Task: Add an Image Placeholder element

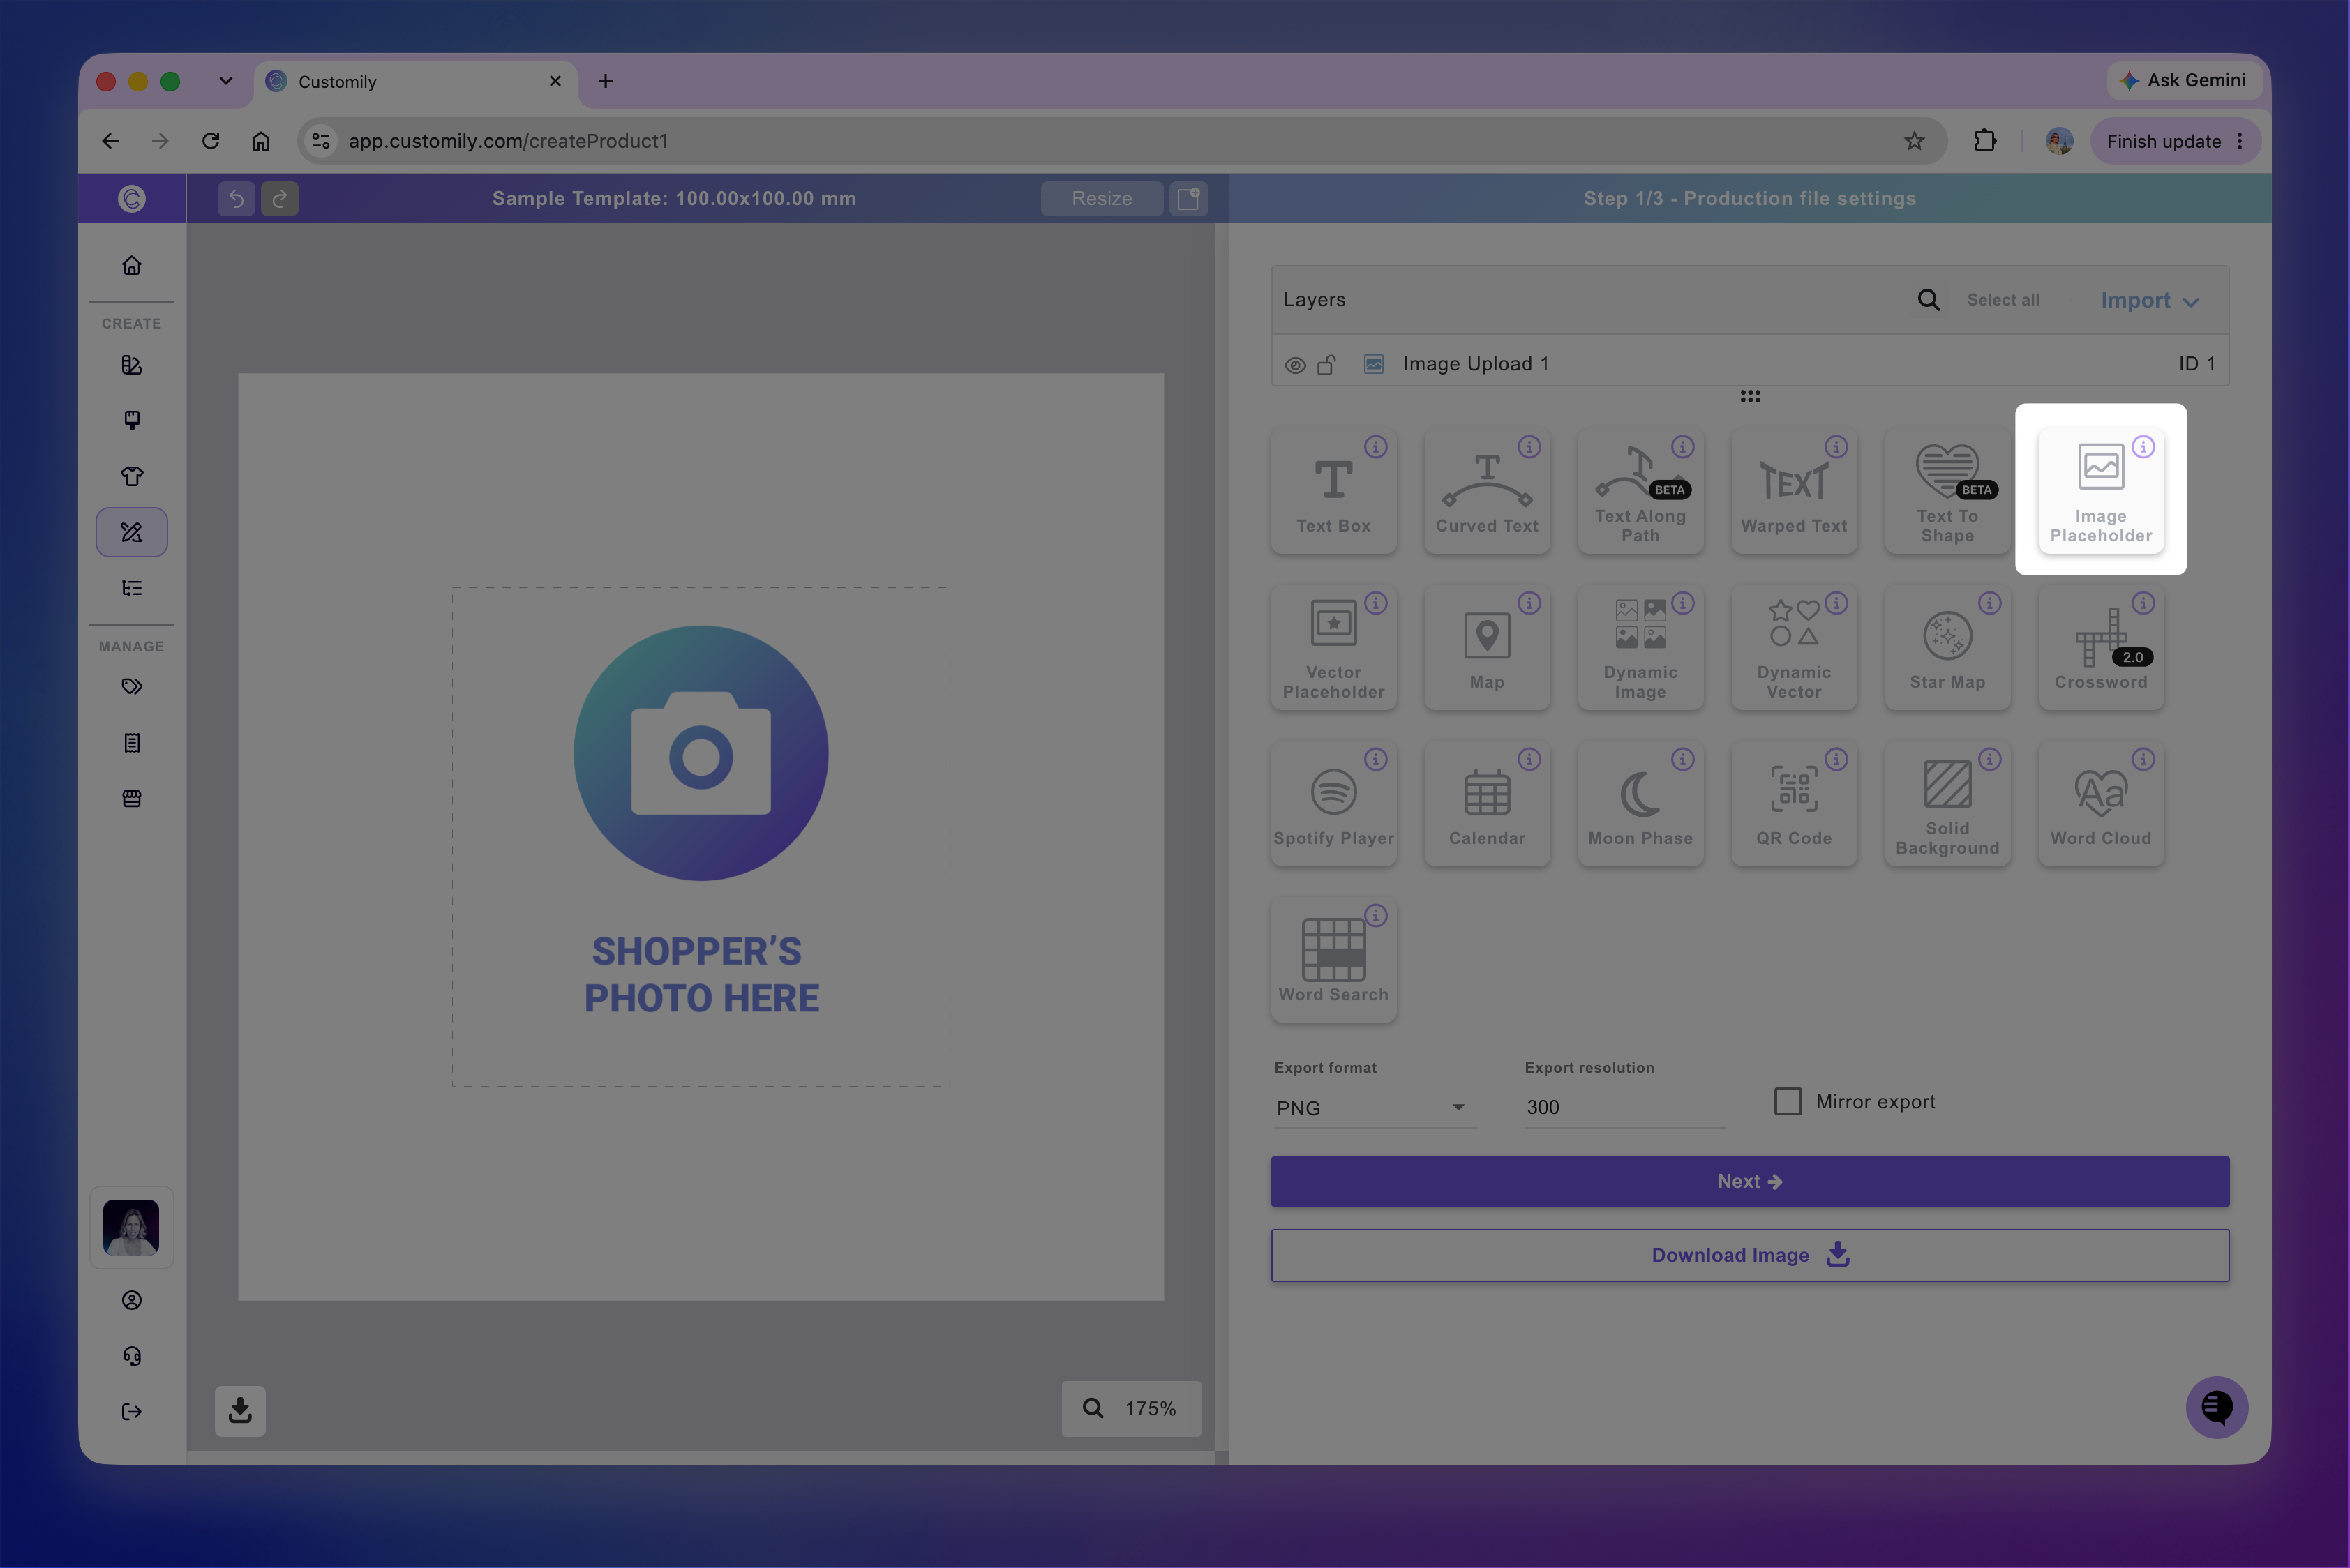Action: pos(2101,491)
